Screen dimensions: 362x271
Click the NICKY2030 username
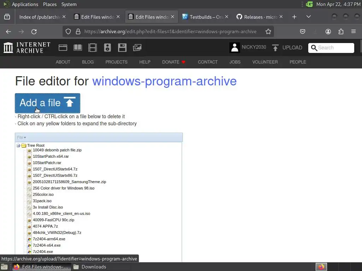254,47
